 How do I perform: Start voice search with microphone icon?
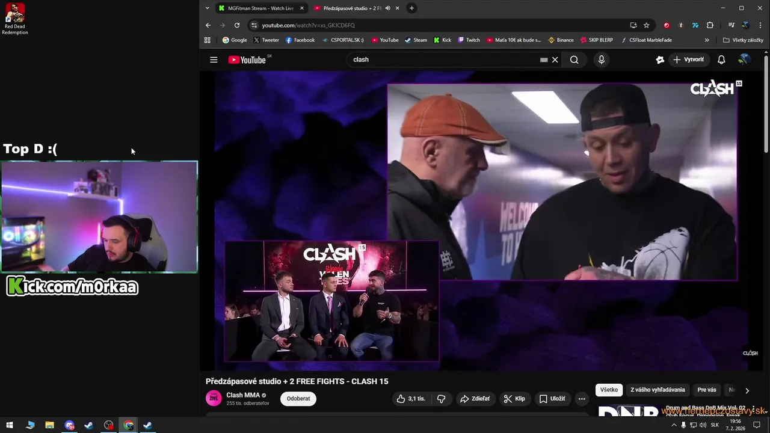tap(601, 60)
